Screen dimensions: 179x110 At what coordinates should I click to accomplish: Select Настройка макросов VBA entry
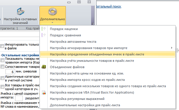[108, 92]
